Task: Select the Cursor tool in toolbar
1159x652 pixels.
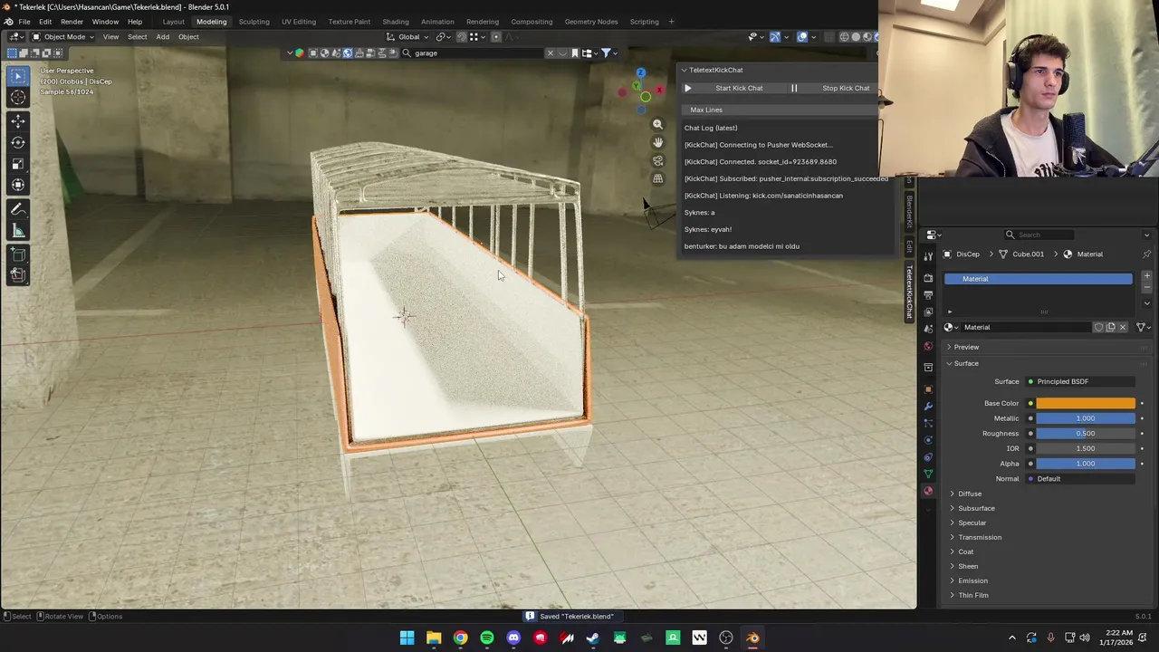Action: pos(18,97)
